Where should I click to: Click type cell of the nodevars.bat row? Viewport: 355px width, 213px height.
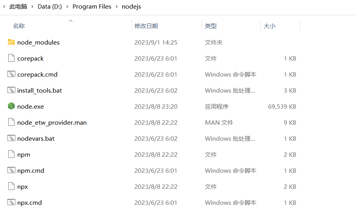click(x=230, y=139)
